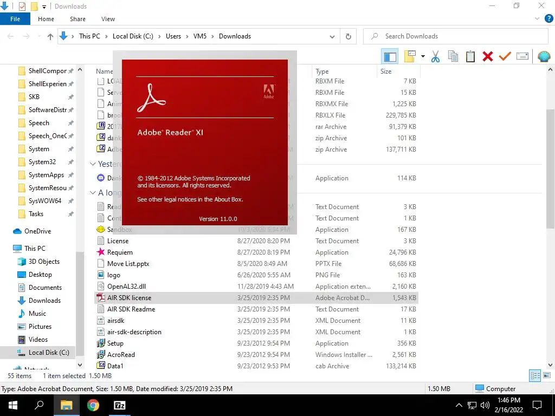Go up one folder level arrow
This screenshot has height=416, width=555.
click(x=50, y=36)
